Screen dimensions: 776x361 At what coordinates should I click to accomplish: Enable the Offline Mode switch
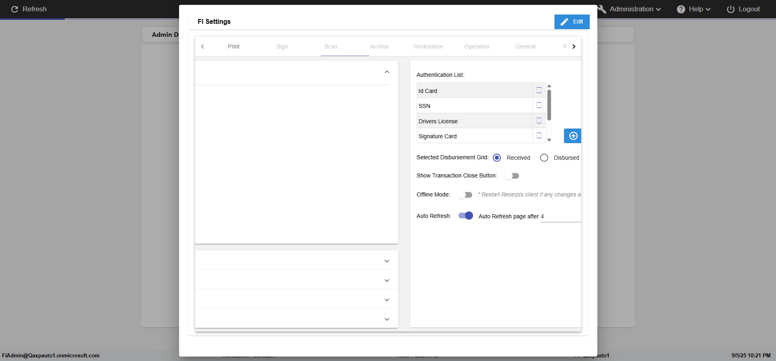point(465,195)
